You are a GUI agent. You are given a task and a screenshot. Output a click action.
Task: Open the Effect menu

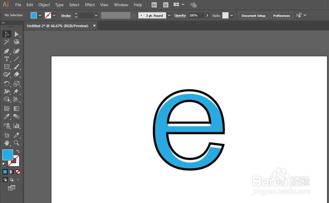tap(90, 5)
